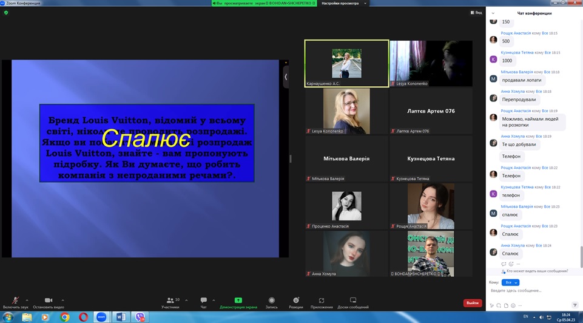Show hidden tray icons arrow

pos(536,317)
